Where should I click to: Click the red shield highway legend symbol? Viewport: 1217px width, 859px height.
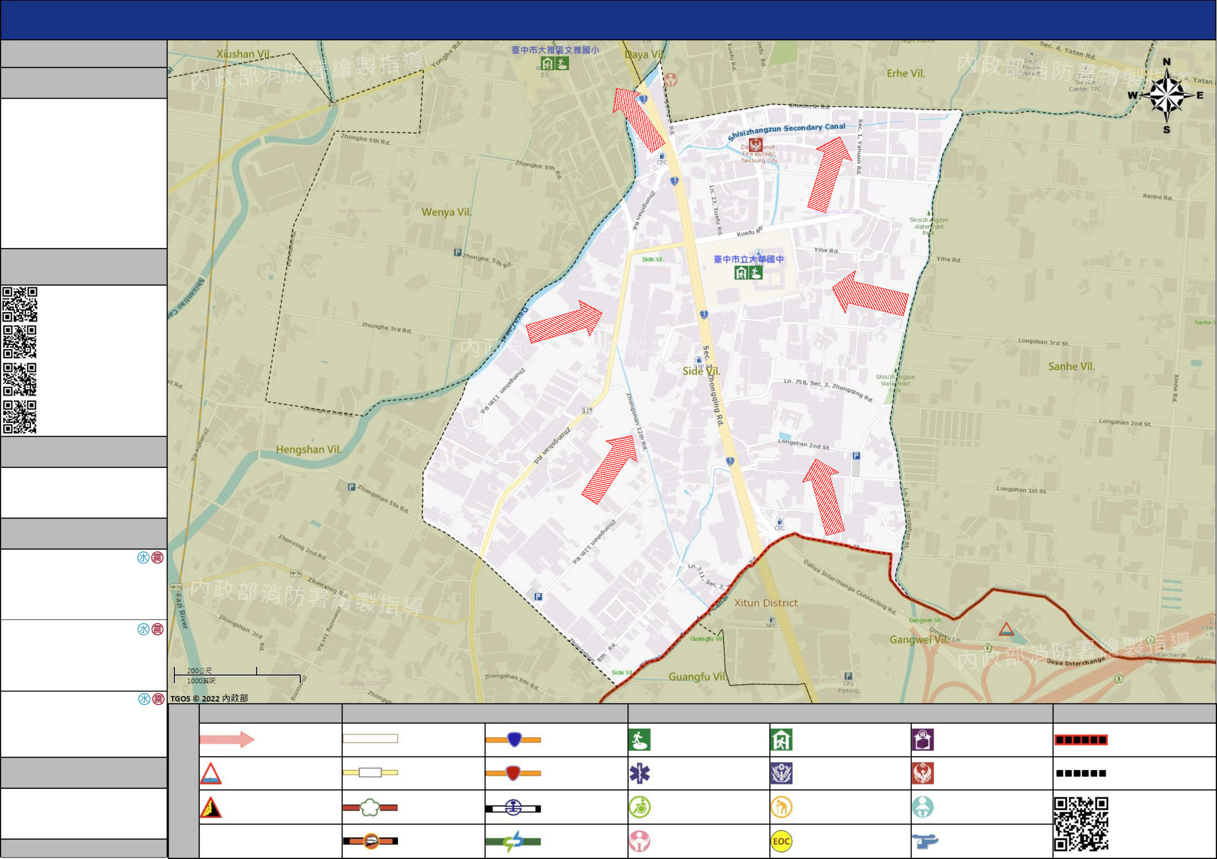point(513,773)
